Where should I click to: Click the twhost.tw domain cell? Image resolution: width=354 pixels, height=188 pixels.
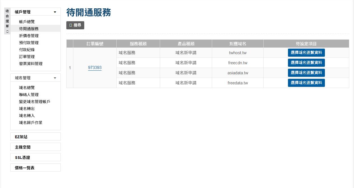(238, 53)
